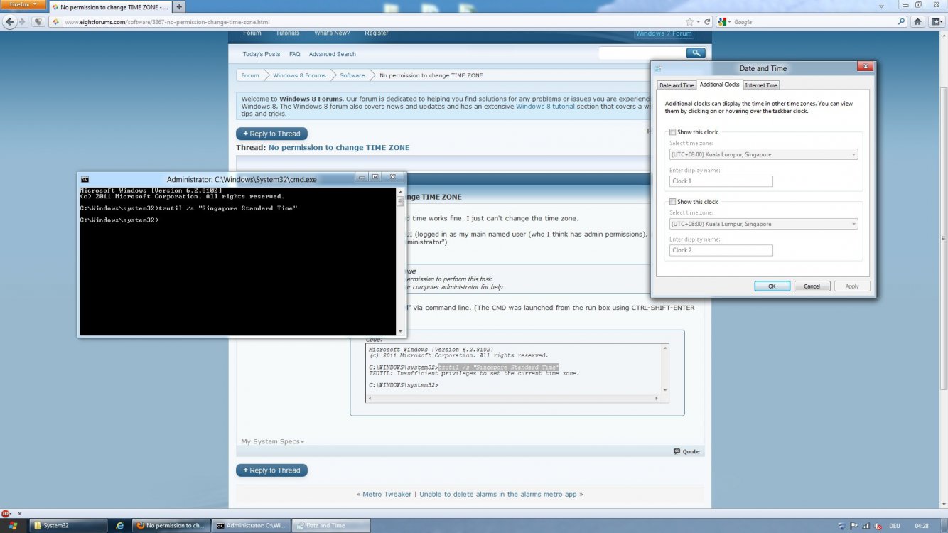Image resolution: width=948 pixels, height=533 pixels.
Task: Switch to Administrator cmd taskbar button
Action: pyautogui.click(x=251, y=525)
